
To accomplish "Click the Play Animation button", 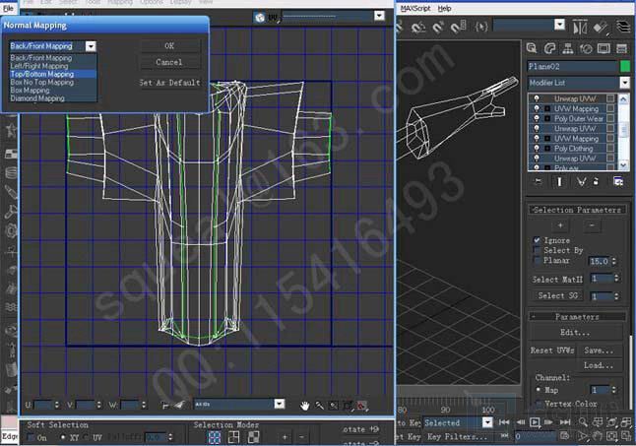I will (535, 421).
